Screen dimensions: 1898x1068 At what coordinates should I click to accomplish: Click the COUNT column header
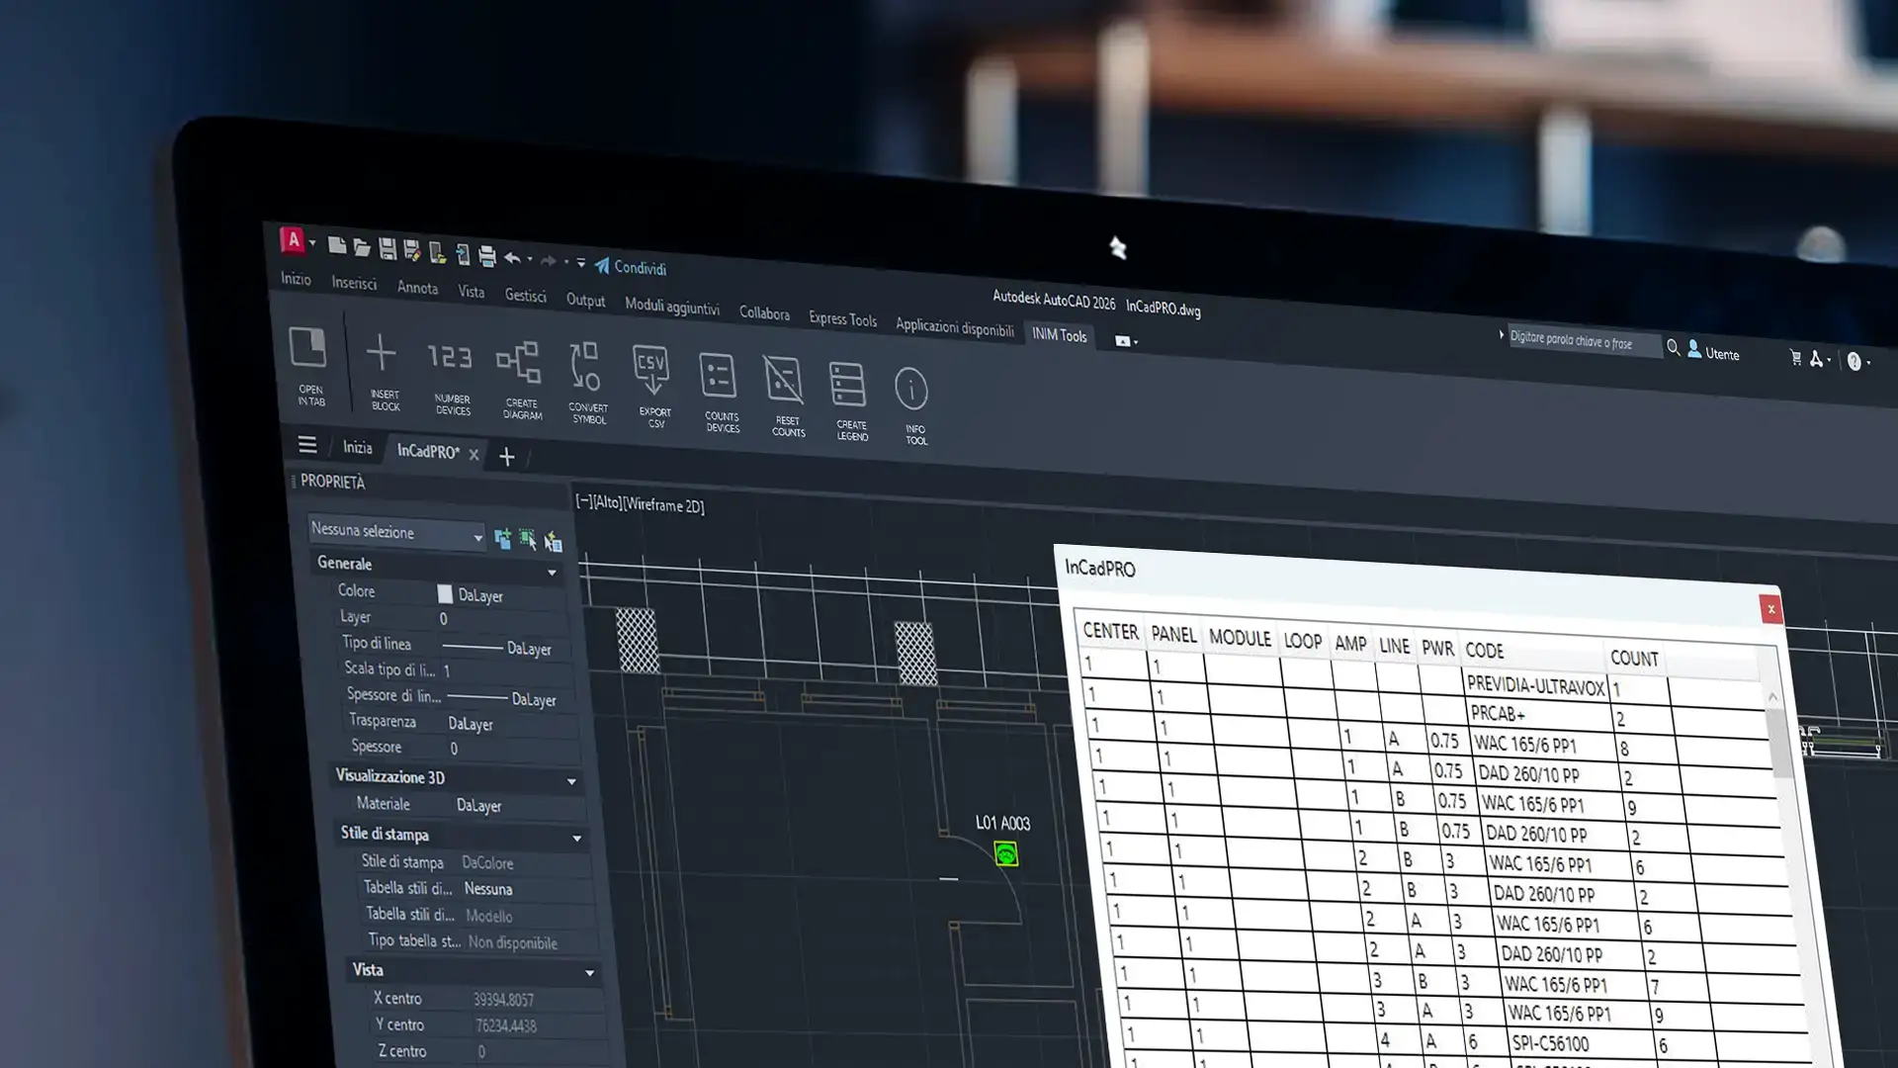click(1634, 658)
